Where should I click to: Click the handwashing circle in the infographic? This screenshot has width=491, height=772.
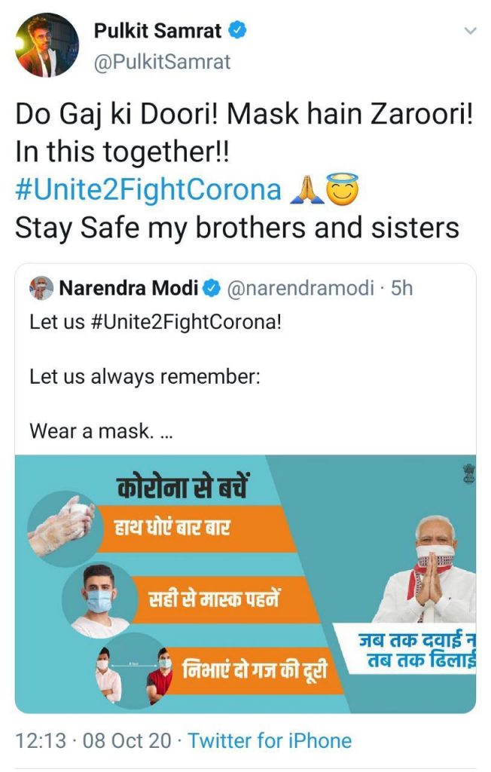point(63,526)
